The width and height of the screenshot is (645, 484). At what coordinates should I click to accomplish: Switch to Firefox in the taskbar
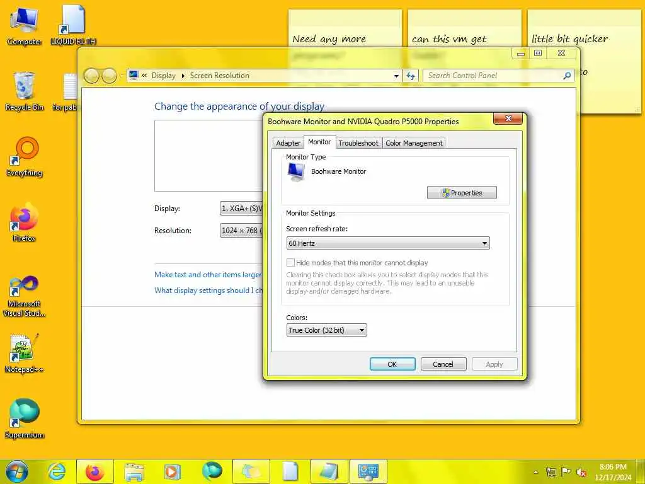pos(95,471)
